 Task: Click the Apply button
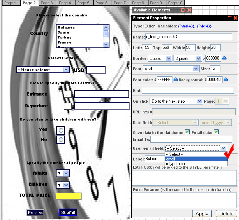(x=202, y=214)
